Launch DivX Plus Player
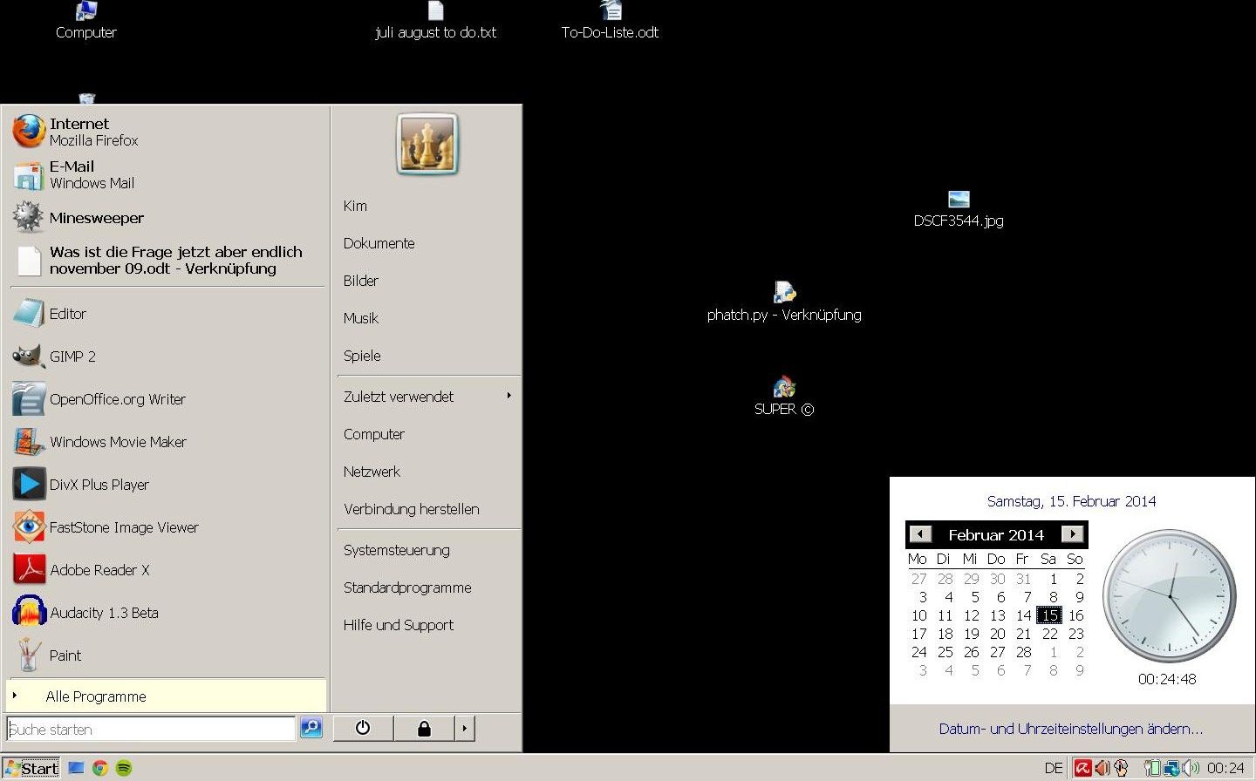 pyautogui.click(x=99, y=485)
